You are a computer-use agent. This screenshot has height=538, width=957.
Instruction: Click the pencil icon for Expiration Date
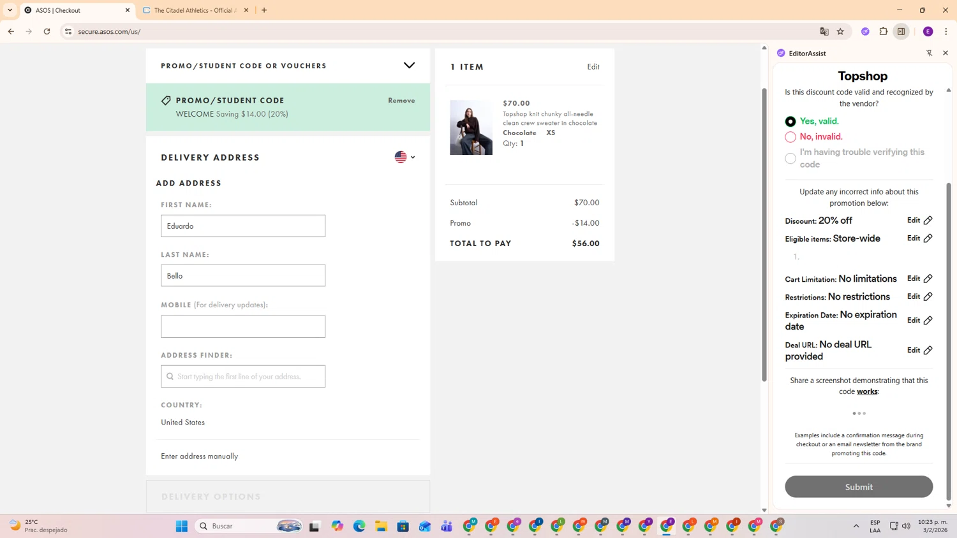[x=928, y=321]
